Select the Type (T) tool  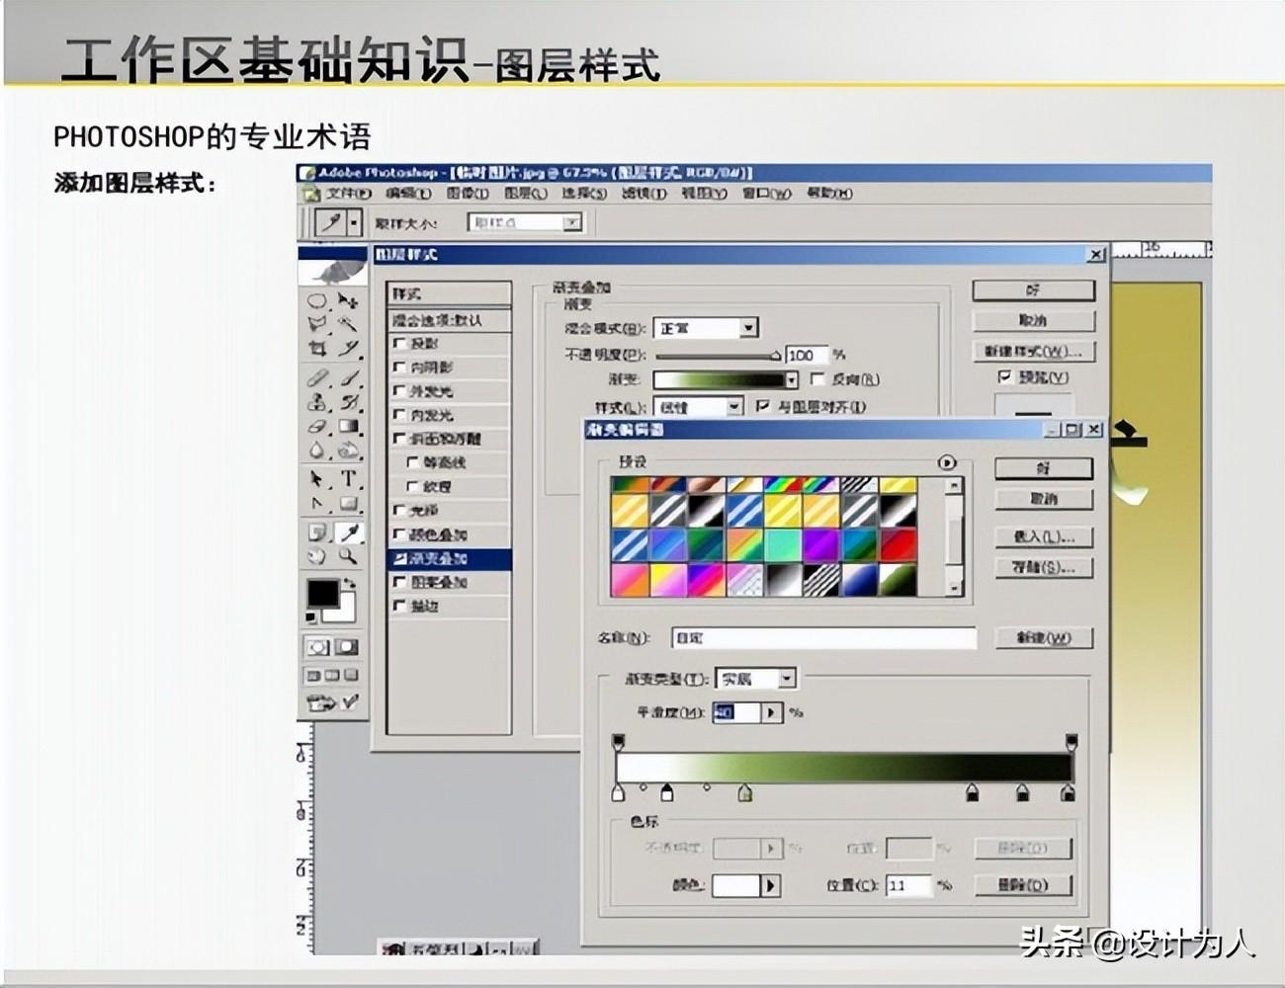(348, 479)
